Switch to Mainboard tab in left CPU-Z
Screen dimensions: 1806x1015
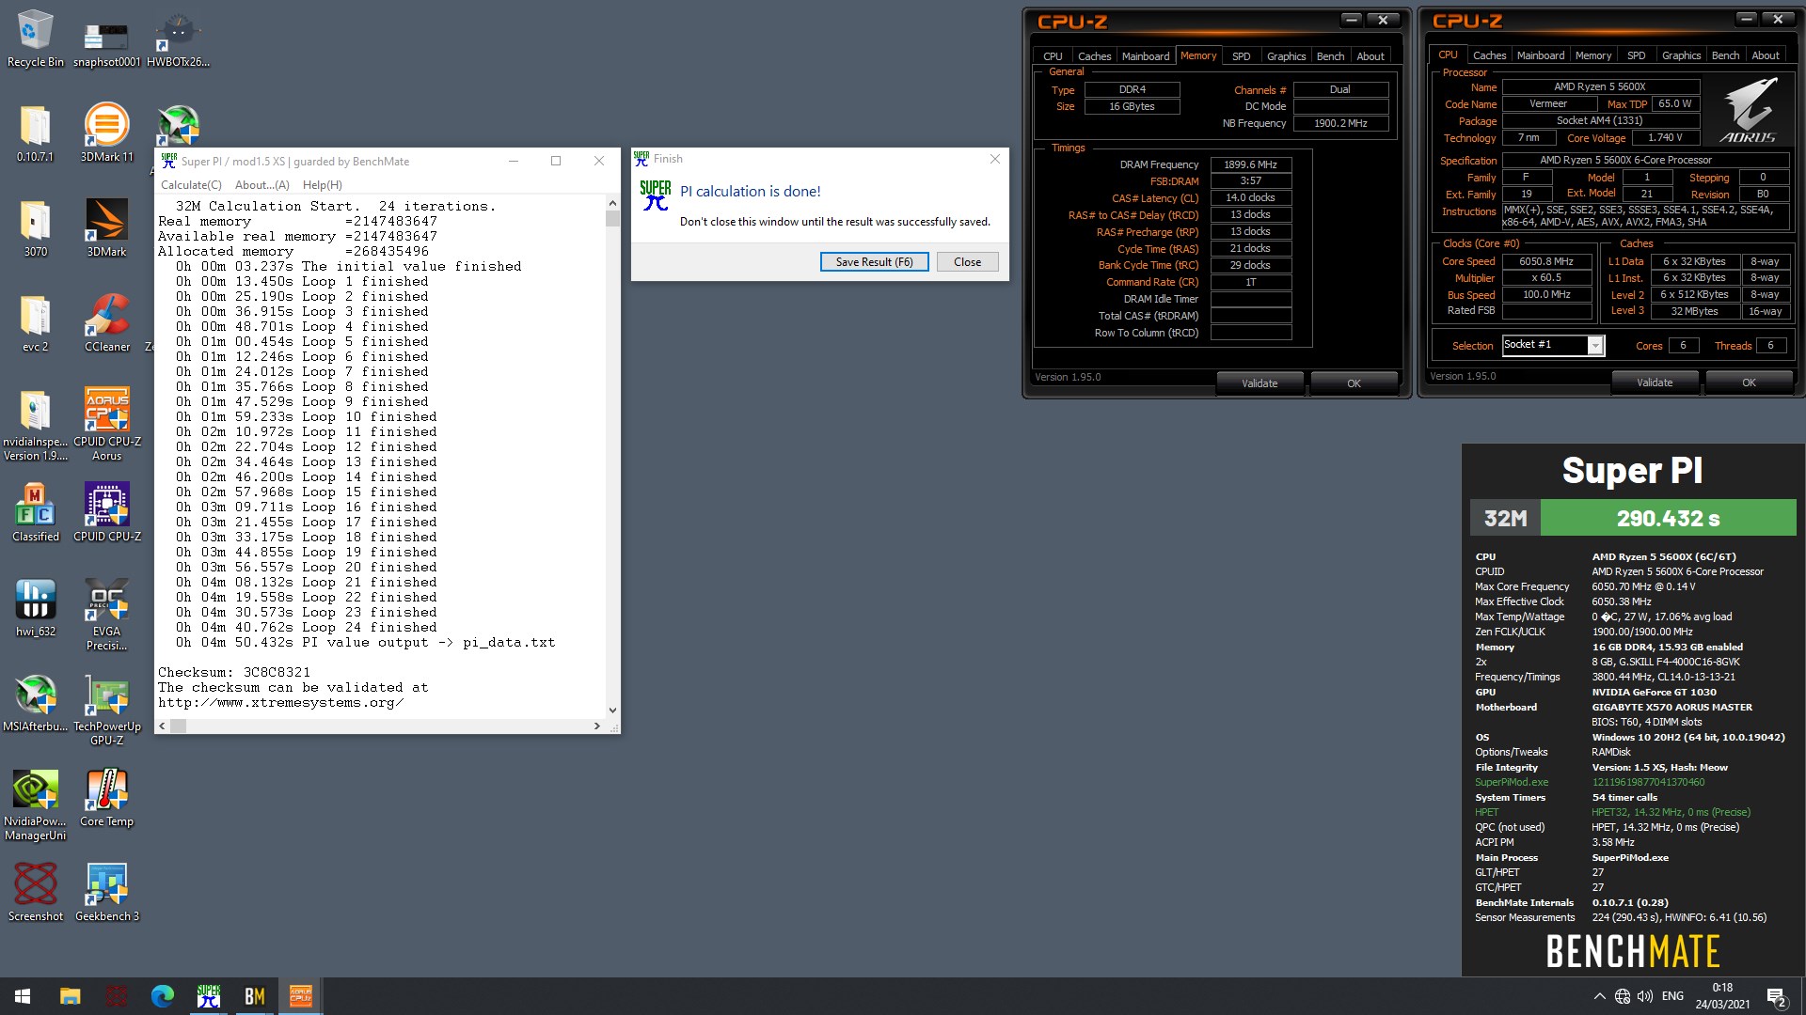pyautogui.click(x=1146, y=56)
